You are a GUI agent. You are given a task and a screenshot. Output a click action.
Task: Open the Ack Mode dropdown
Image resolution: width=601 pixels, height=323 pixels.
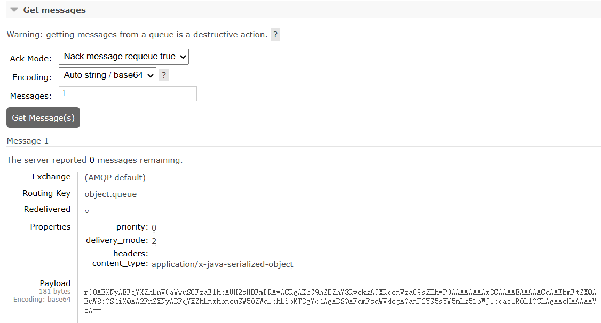[124, 57]
